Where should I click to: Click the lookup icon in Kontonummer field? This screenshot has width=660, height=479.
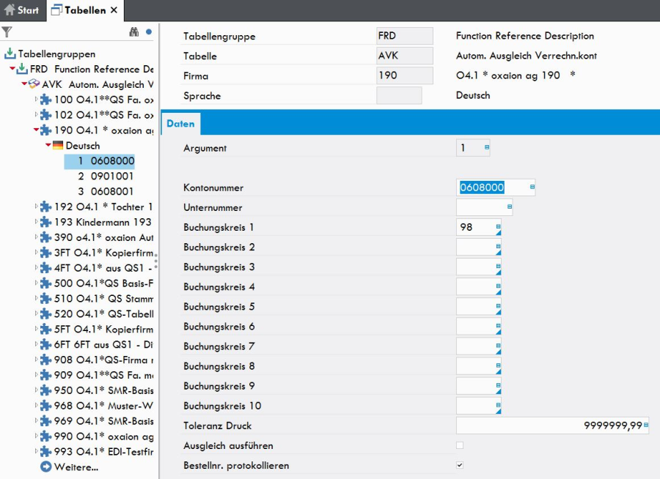point(532,187)
